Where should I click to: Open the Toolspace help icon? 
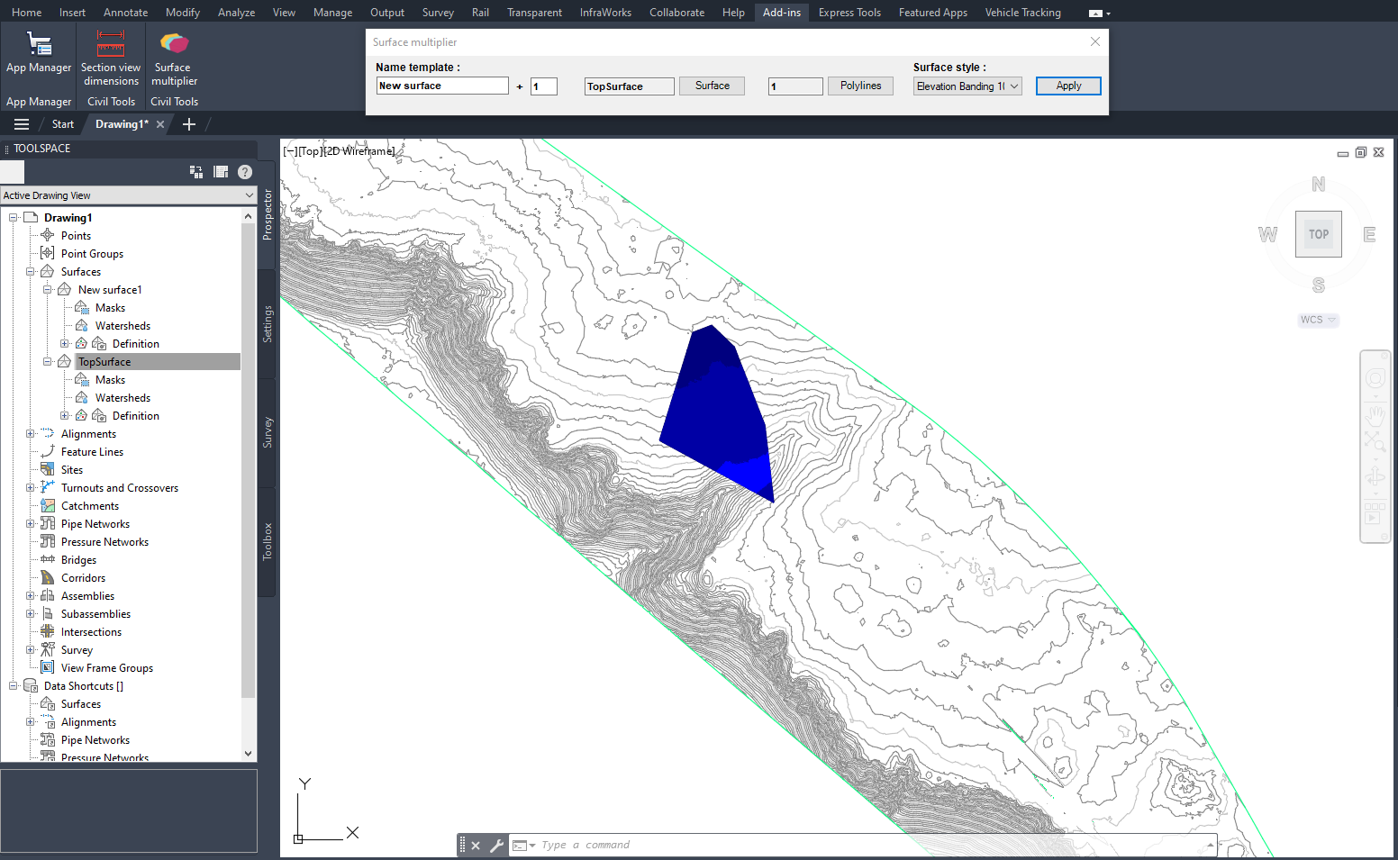click(x=245, y=172)
